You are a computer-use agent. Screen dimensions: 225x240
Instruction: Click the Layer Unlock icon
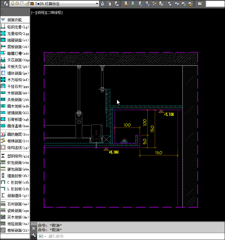click(x=190, y=4)
